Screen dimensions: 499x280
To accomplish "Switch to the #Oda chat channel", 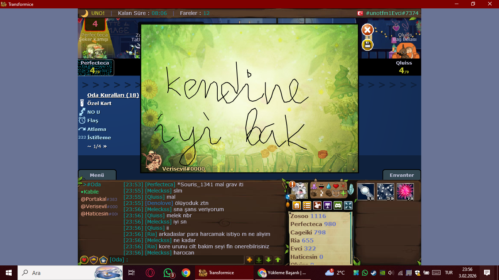I will click(x=92, y=184).
